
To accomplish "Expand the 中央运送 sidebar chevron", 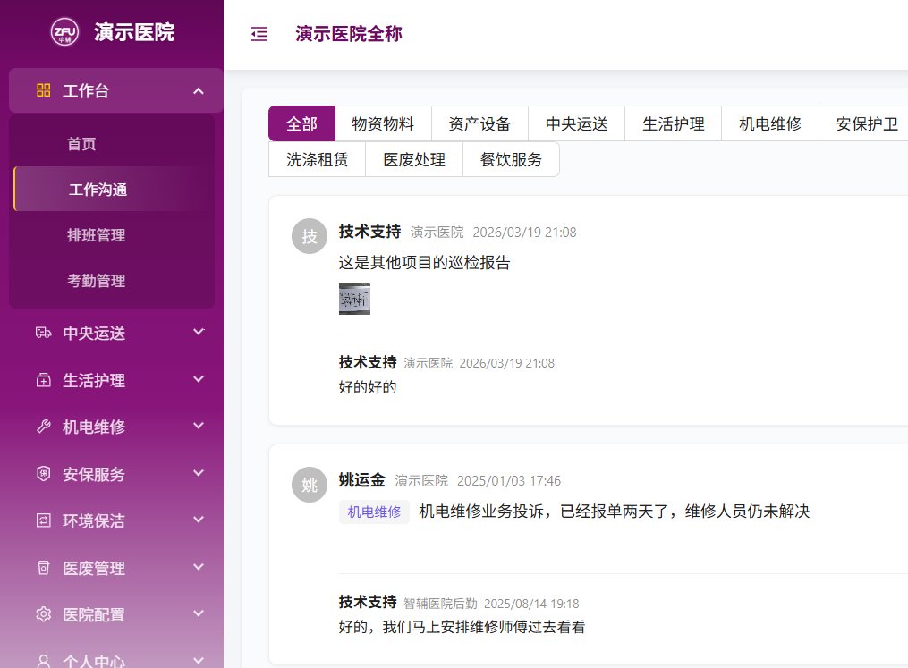I will (199, 332).
